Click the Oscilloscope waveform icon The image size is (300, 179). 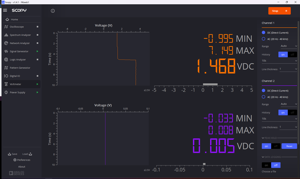[6, 27]
